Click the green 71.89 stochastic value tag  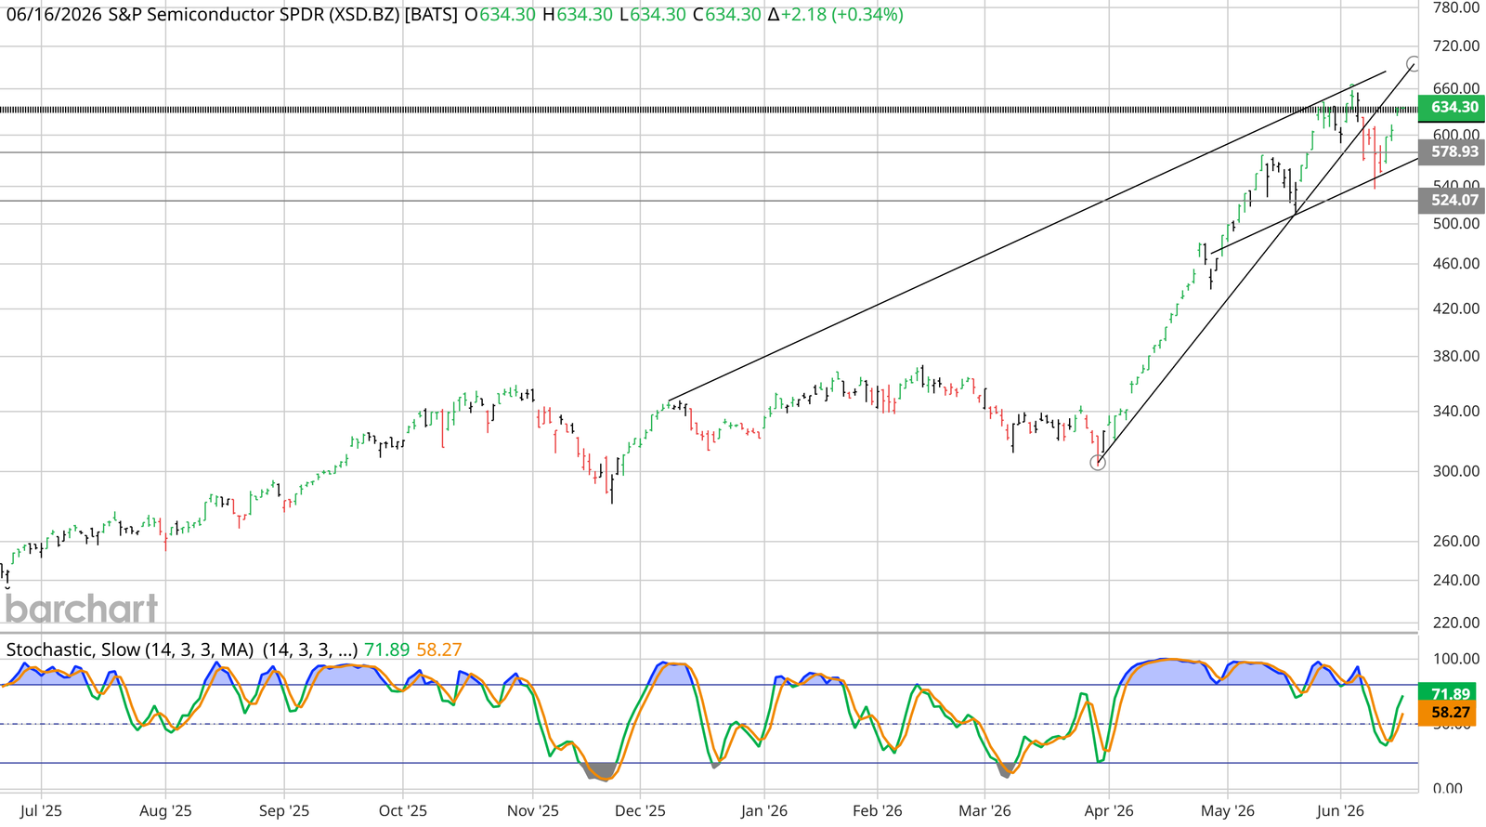pos(1448,694)
